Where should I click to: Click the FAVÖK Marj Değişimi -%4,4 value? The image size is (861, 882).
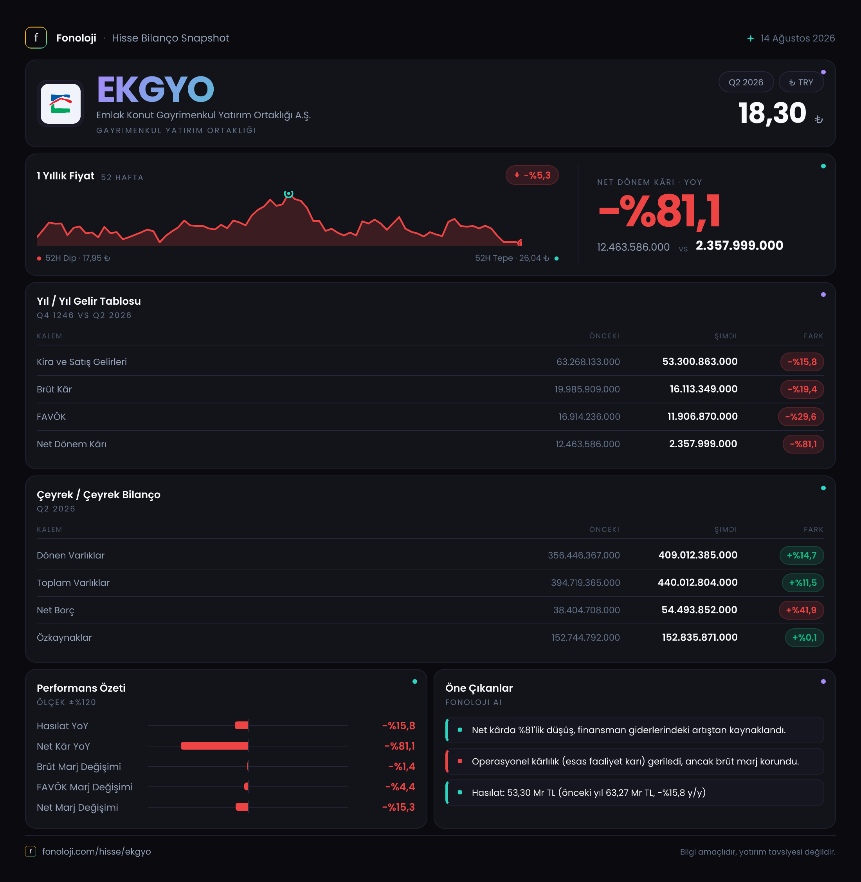pos(400,786)
